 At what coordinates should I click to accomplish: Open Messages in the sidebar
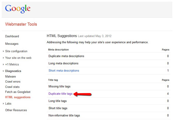tap(12, 44)
